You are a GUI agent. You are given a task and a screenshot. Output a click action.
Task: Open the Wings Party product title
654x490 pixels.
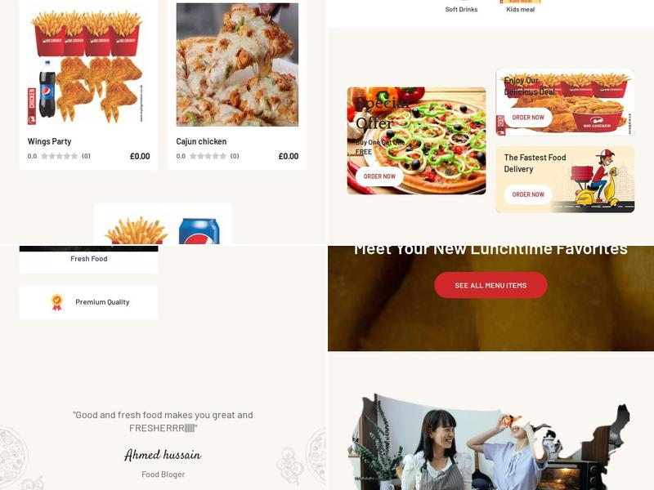tap(49, 141)
